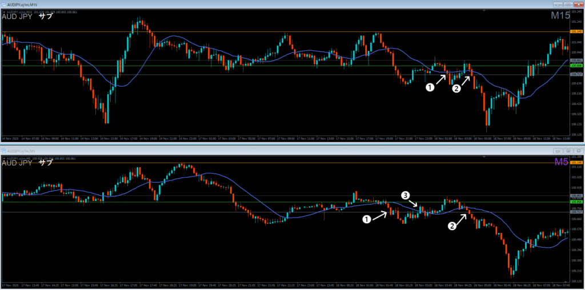Viewport: 585px width, 290px height.
Task: Close the M5 chart window
Action: (578, 151)
